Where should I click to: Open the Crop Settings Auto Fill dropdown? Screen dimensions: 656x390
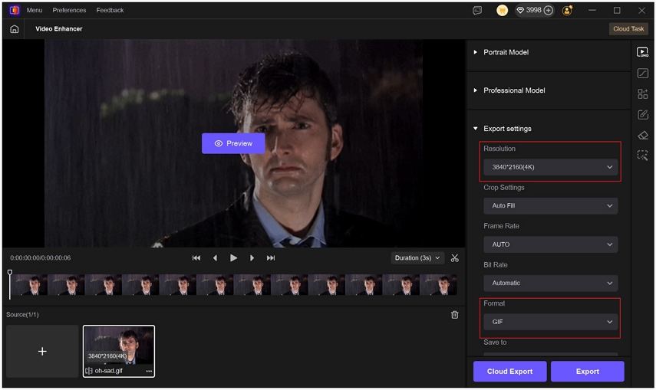click(551, 205)
